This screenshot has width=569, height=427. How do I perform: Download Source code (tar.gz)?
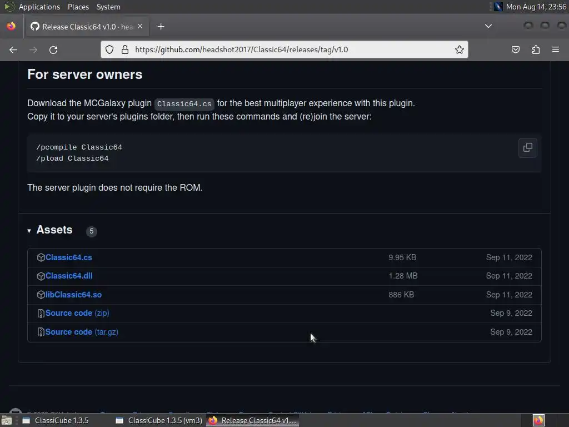82,332
